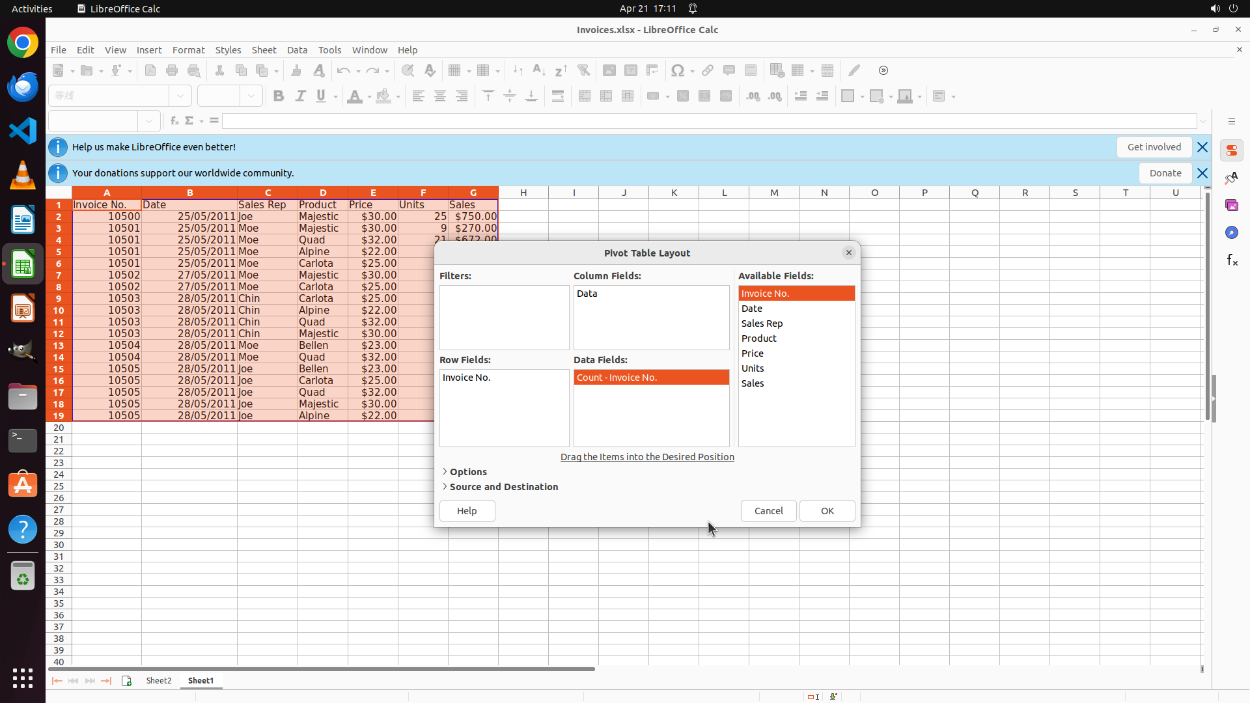Expand Source and Destination section
This screenshot has height=703, width=1250.
tap(503, 487)
